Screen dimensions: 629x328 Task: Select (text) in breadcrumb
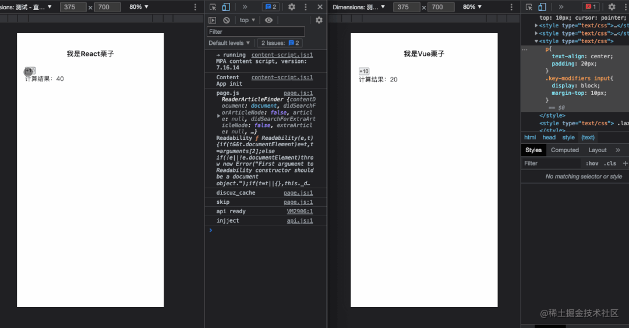click(588, 137)
